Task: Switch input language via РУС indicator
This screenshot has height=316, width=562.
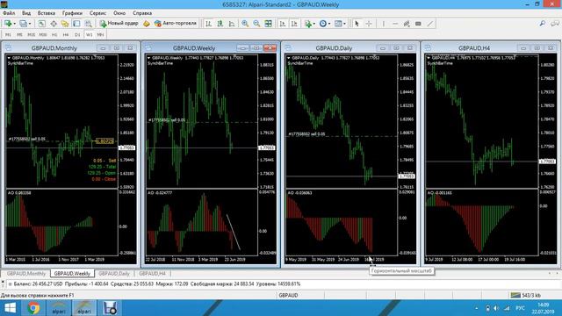Action: click(521, 308)
